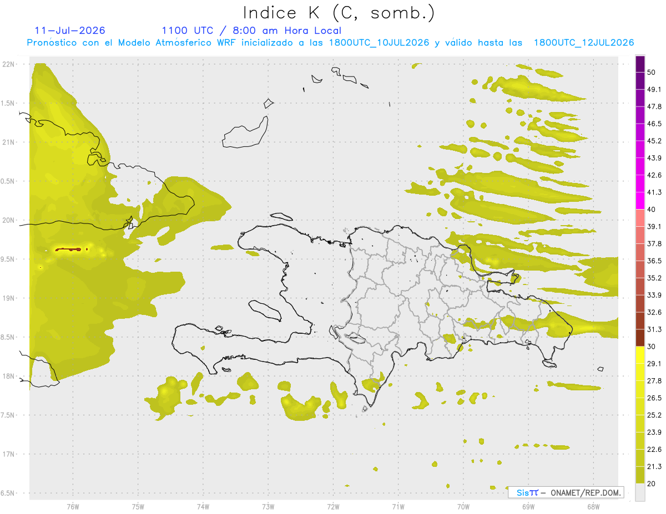Screen dimensions: 666x514
Task: Select the 17N latitude axis label
Action: click(9, 454)
